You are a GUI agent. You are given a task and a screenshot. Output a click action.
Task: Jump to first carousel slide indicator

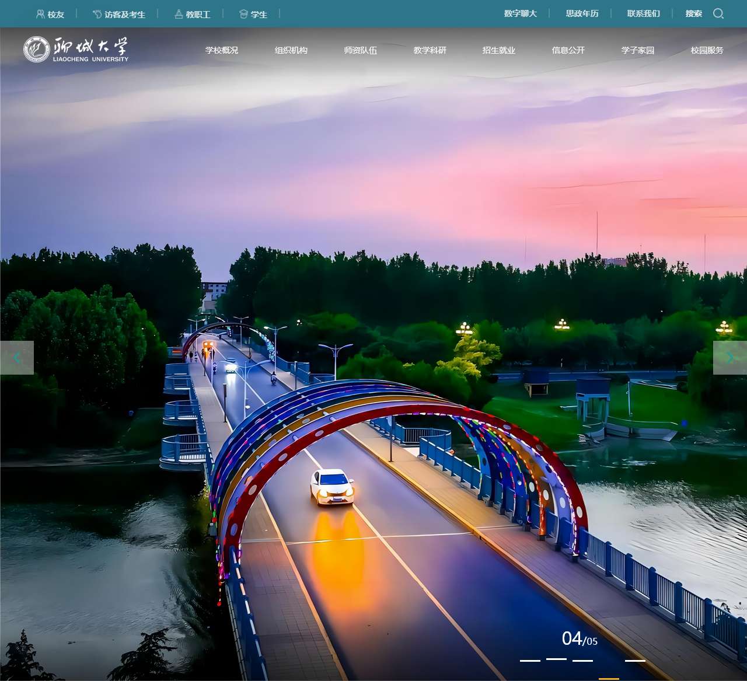click(x=530, y=661)
